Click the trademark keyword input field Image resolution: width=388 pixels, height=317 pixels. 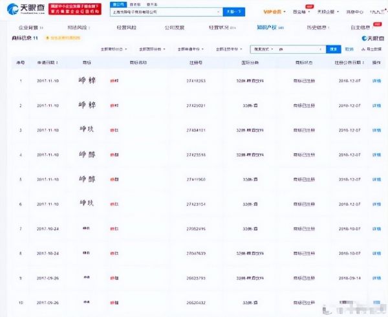click(x=297, y=49)
